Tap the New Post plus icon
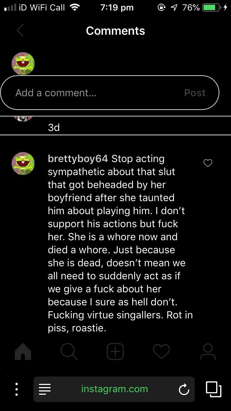Image resolution: width=231 pixels, height=411 pixels. [x=115, y=351]
